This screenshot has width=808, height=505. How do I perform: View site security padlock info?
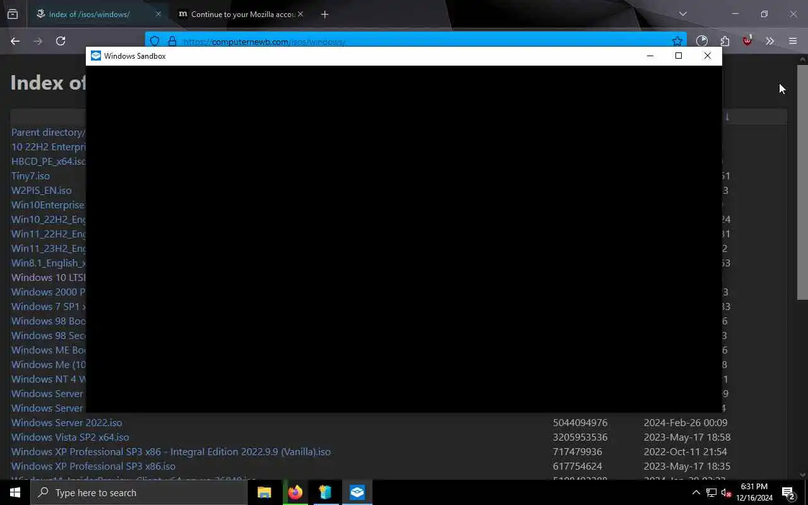point(172,42)
